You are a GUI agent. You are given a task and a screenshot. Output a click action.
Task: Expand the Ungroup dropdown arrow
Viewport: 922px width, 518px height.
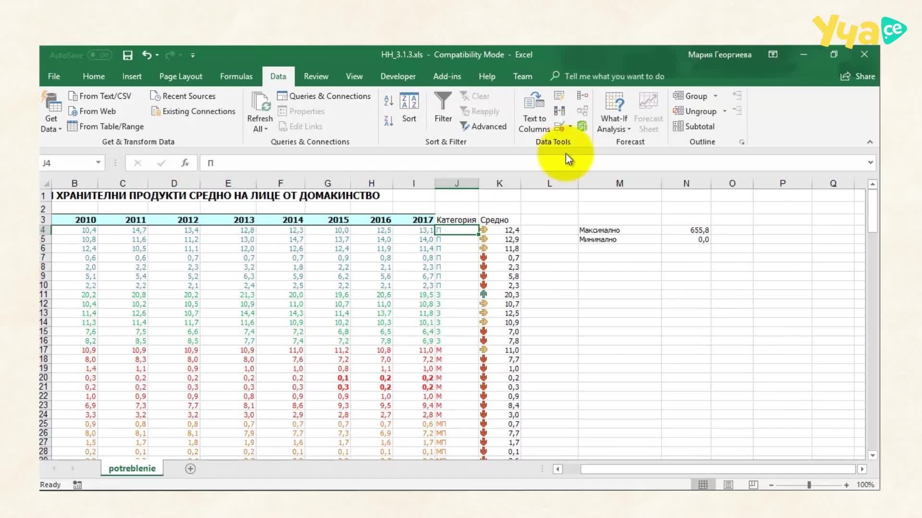coord(725,111)
